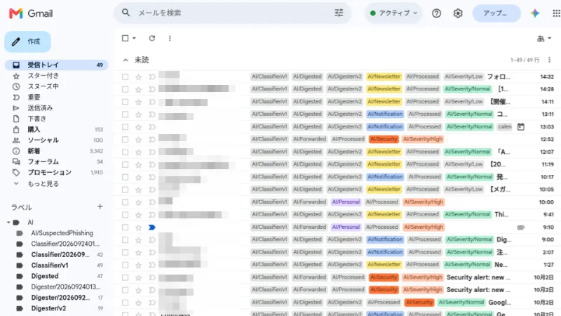Screen dimensions: 561x316
Task: Click the アップ... upgrade button
Action: click(496, 13)
